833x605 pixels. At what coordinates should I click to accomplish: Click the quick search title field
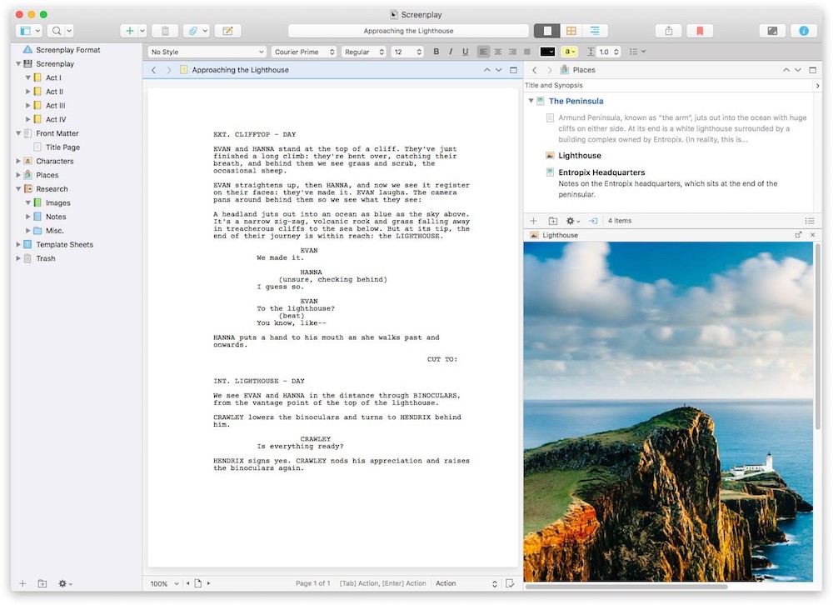(x=408, y=31)
